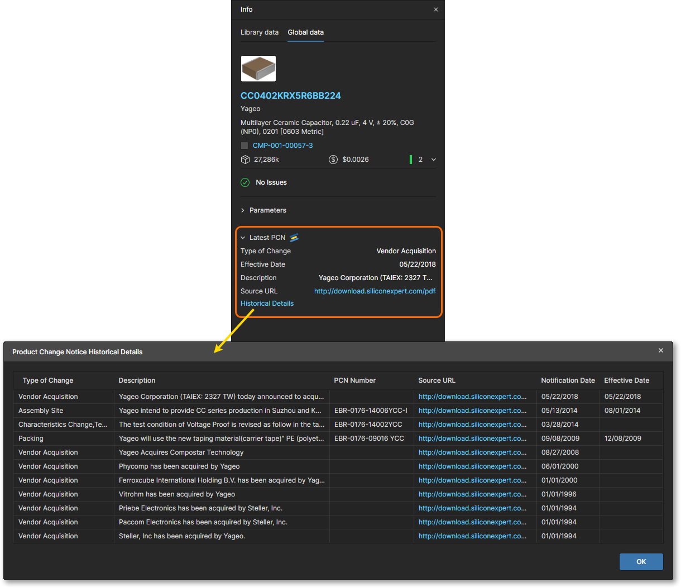Click the stock quantity box icon
This screenshot has width=681, height=588.
tap(245, 160)
